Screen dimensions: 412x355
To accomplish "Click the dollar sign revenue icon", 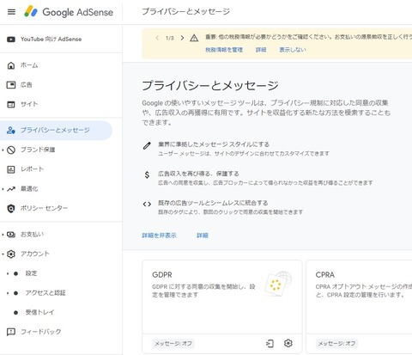I will pos(147,174).
